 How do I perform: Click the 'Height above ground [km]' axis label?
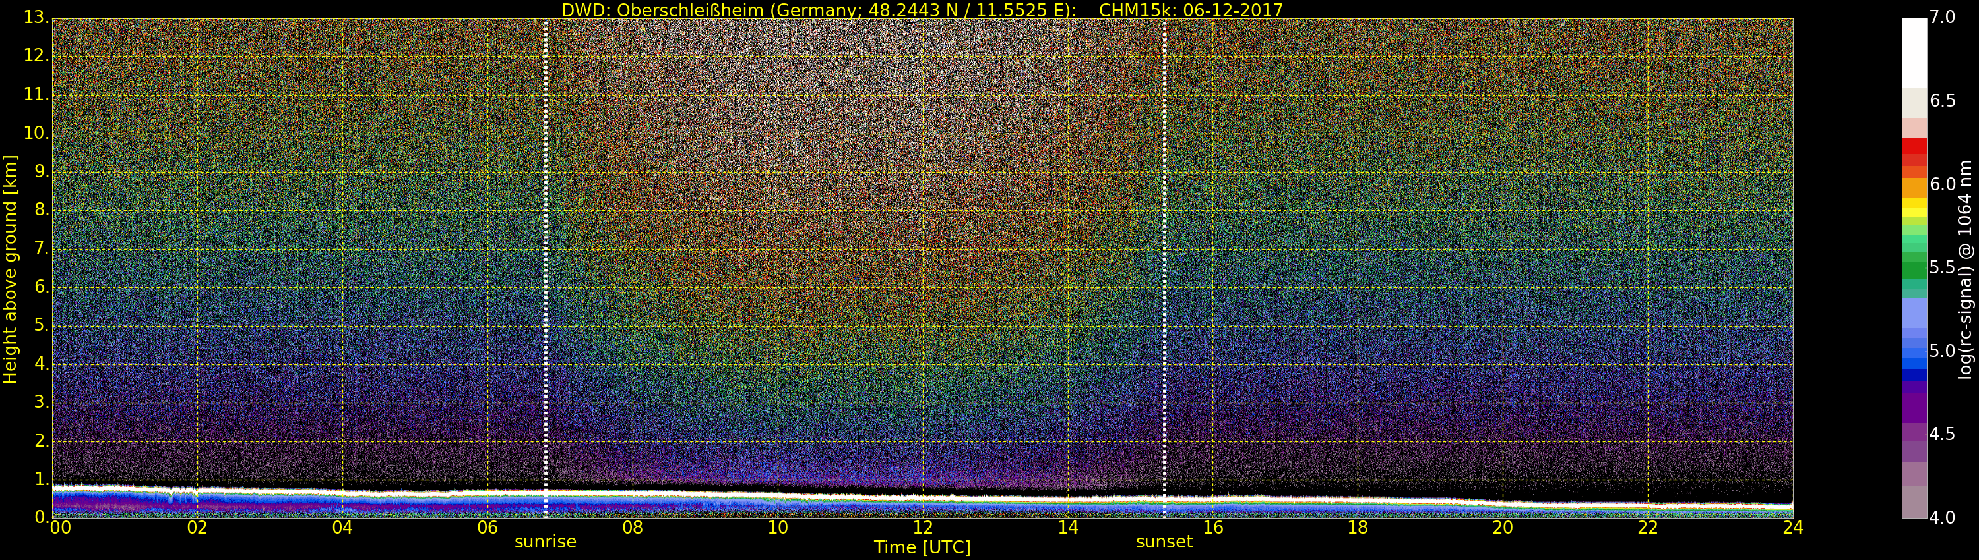10,269
